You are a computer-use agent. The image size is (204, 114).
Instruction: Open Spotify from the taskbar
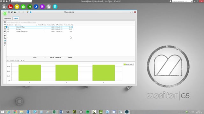point(88,112)
